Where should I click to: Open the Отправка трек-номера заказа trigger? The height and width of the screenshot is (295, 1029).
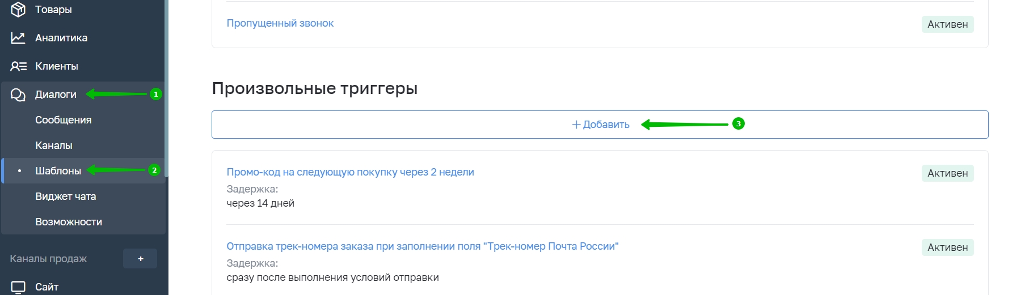pyautogui.click(x=423, y=246)
